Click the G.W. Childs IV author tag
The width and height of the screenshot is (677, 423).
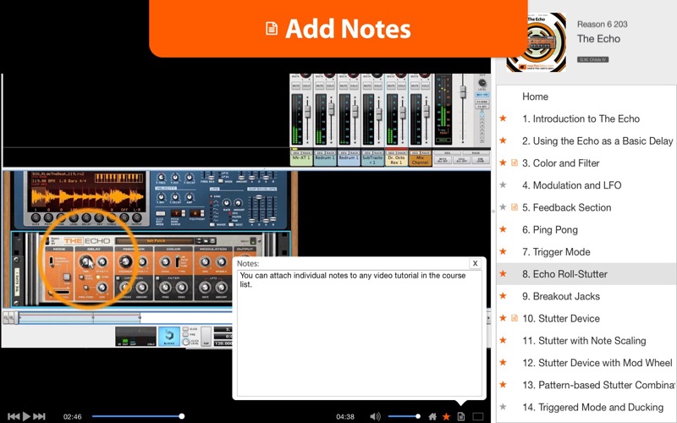pyautogui.click(x=593, y=59)
